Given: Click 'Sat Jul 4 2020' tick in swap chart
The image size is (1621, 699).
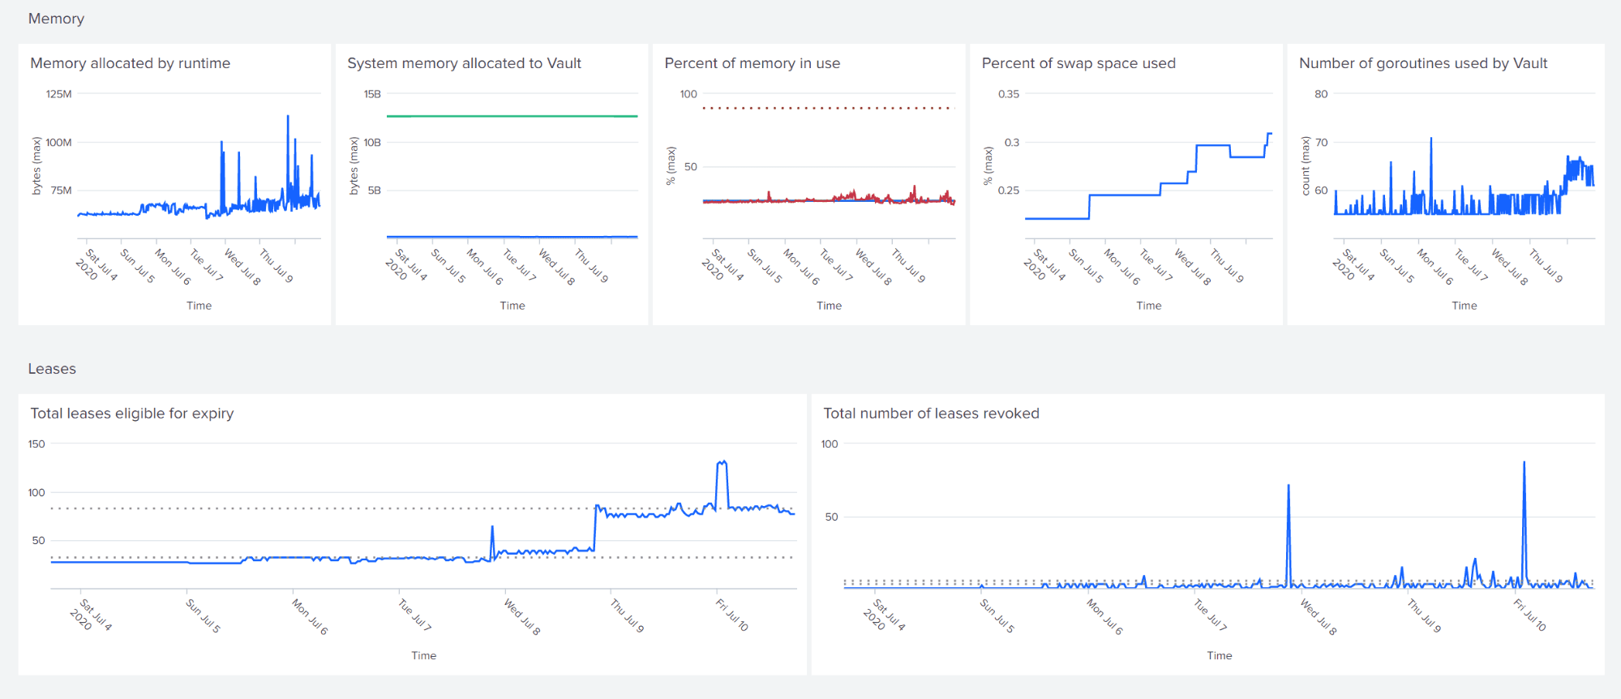Looking at the screenshot, I should click(x=1045, y=265).
